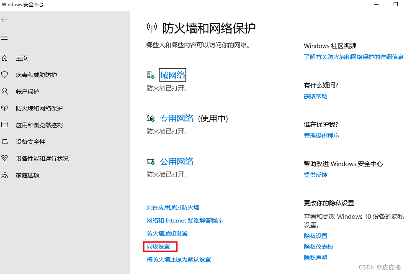The image size is (407, 274).
Task: Select 防火墙和网络保护 in the sidebar
Action: click(x=39, y=108)
